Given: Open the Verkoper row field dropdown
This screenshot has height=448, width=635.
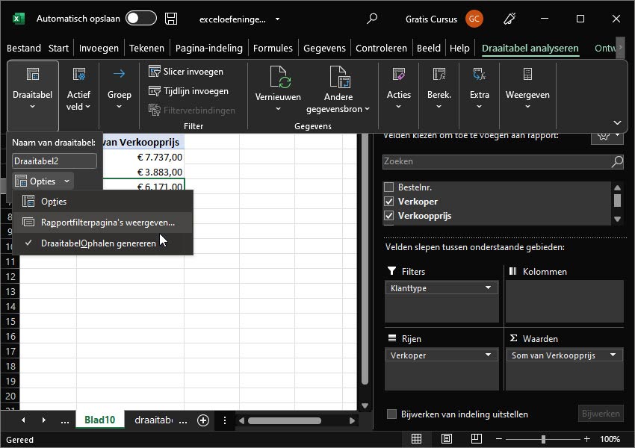Looking at the screenshot, I should (488, 355).
